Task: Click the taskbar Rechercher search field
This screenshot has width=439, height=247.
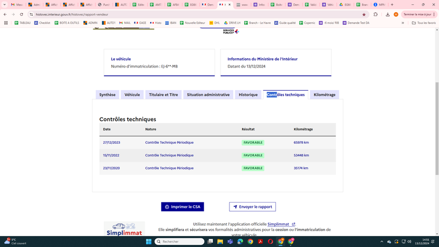Action: click(x=179, y=242)
